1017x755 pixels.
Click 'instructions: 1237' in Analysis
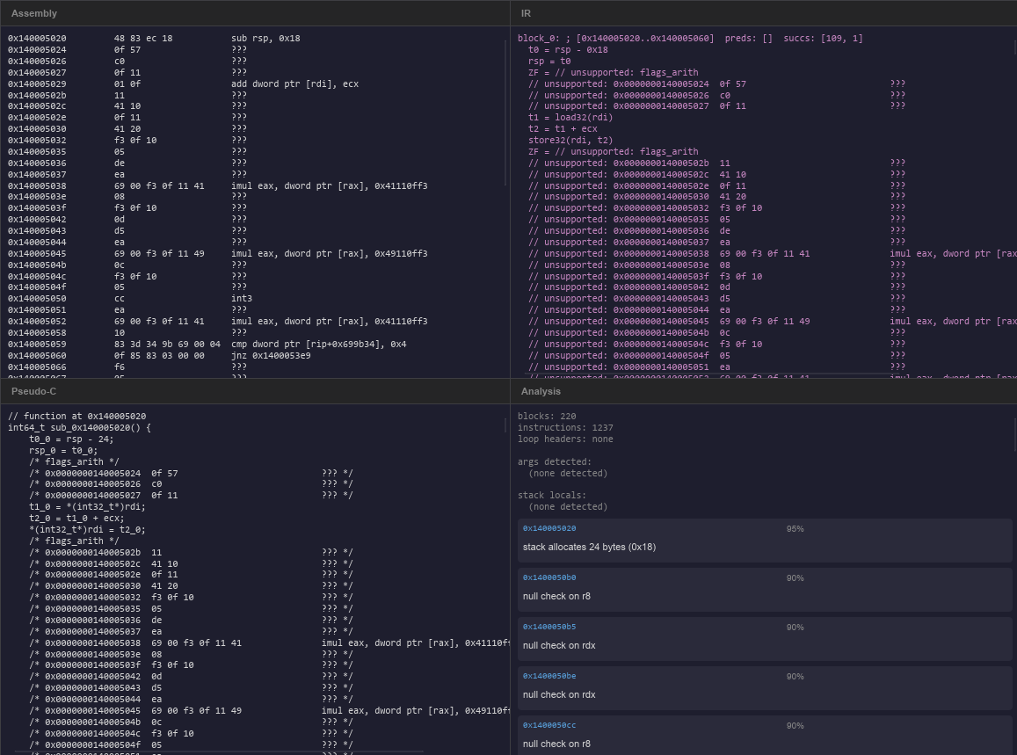click(x=565, y=427)
